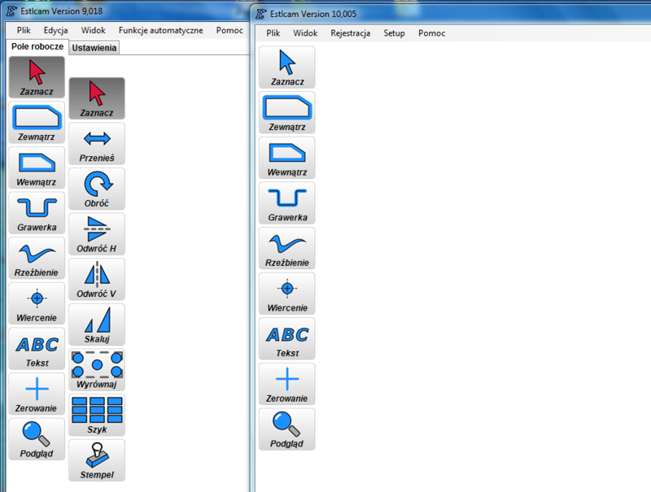Choose Wiercenie drill tool in Version 9,018 window
This screenshot has width=651, height=492.
(37, 303)
